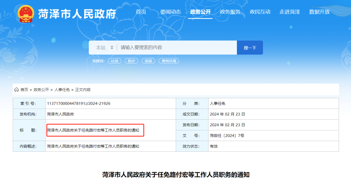Switch to the 政务公开 tab
This screenshot has height=190, width=351.
201,12
